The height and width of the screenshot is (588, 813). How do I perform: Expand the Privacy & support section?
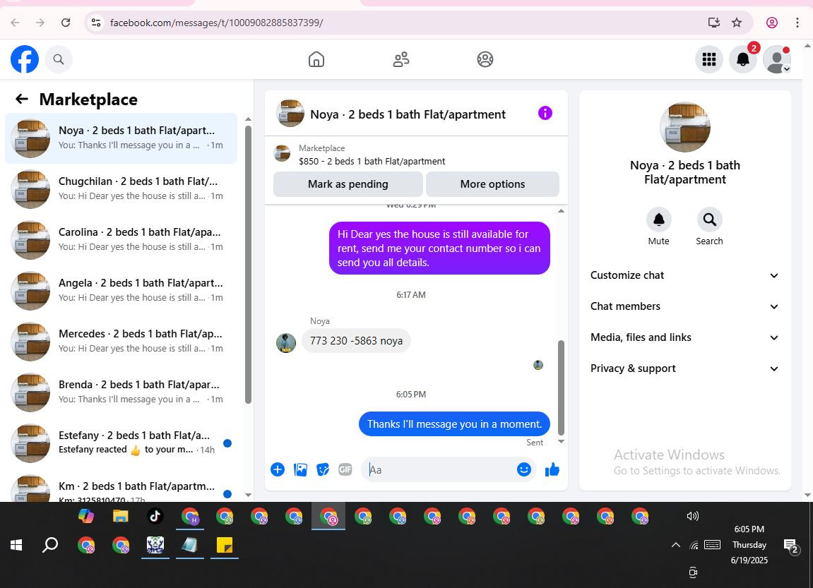point(684,368)
